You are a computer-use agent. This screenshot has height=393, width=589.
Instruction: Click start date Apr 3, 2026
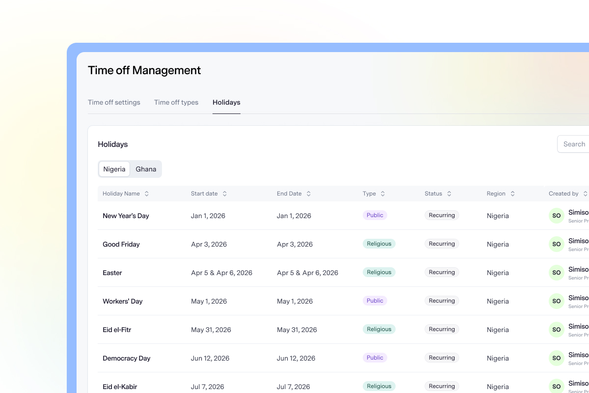209,244
